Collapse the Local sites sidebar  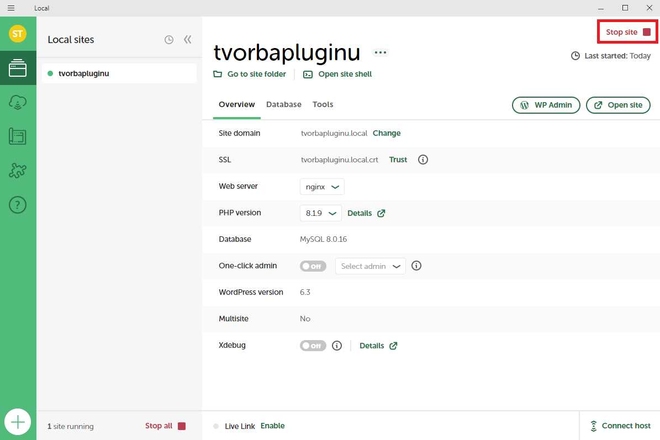pyautogui.click(x=187, y=39)
